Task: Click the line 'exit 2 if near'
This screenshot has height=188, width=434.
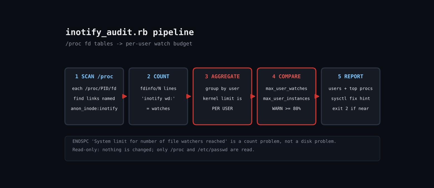Action: click(x=351, y=108)
